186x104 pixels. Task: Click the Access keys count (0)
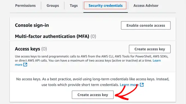[44, 49]
